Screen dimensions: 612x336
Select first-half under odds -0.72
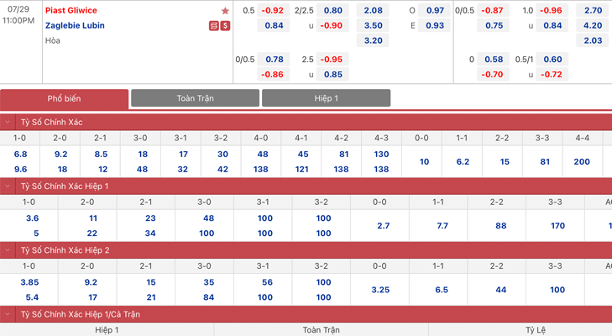click(552, 75)
